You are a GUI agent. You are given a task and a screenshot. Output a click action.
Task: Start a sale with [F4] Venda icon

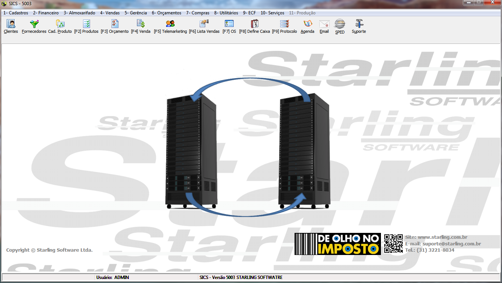[141, 24]
